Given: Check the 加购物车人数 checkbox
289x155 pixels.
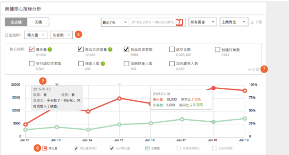Looking at the screenshot, I should (126, 64).
